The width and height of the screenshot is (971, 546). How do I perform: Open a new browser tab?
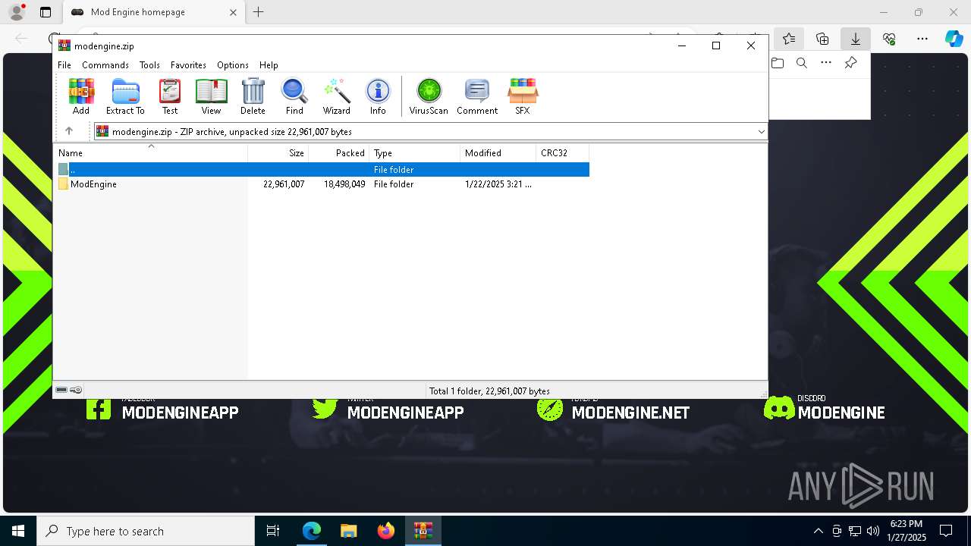pyautogui.click(x=259, y=12)
